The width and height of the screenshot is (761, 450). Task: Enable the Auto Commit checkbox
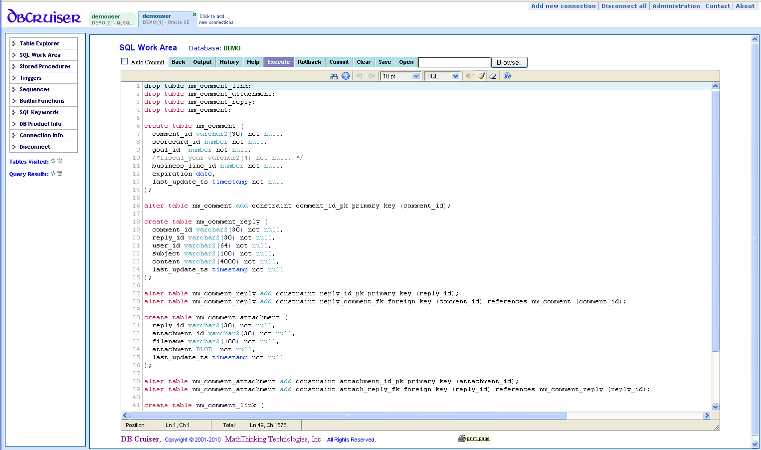tap(125, 61)
